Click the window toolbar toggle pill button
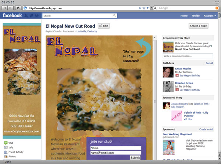Screen dimensions: 221x164 [x=217, y=2]
